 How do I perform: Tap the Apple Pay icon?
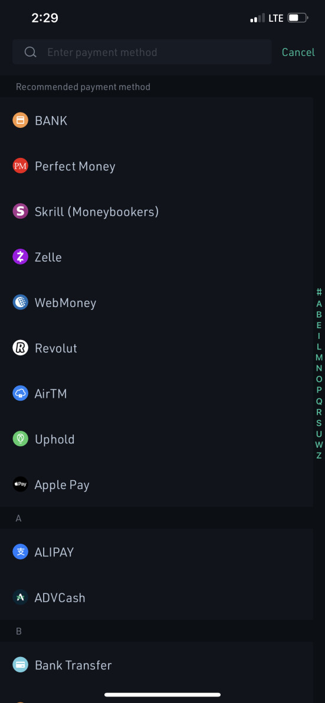(20, 484)
